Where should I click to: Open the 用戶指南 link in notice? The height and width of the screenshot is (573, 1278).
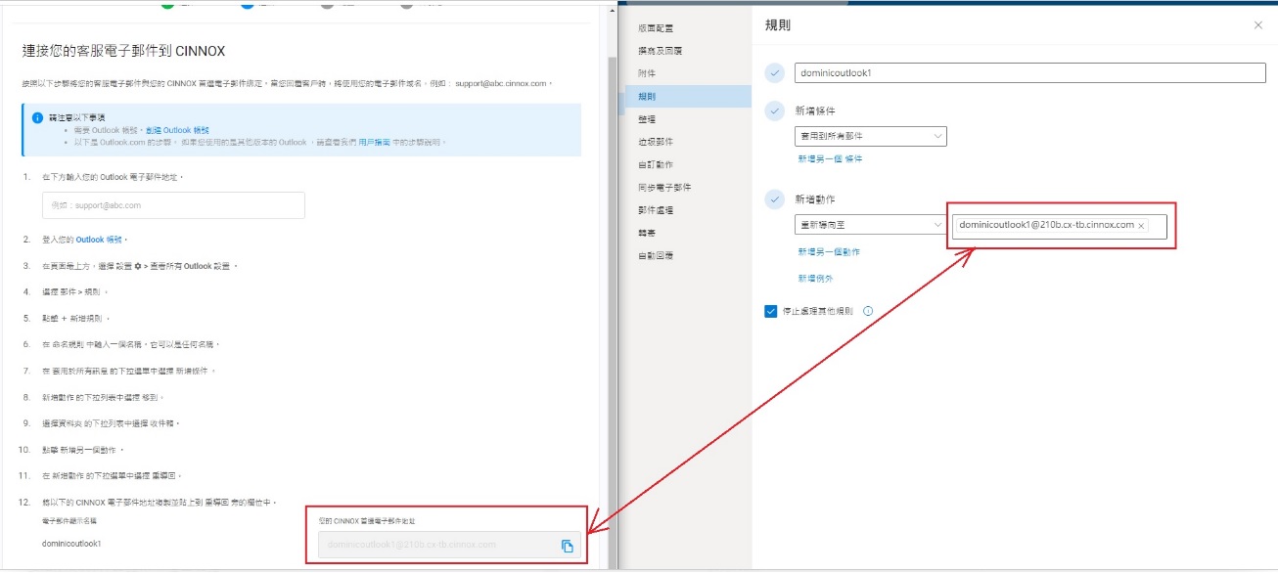pyautogui.click(x=375, y=143)
